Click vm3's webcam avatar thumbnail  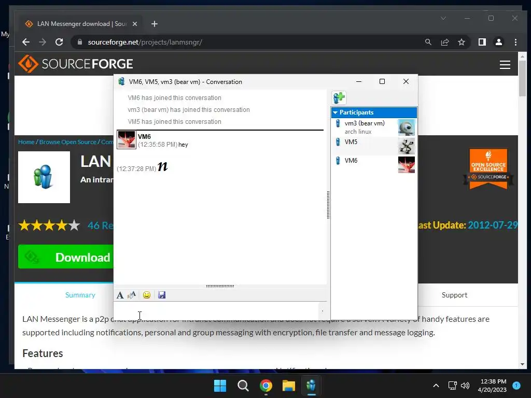coord(407,127)
